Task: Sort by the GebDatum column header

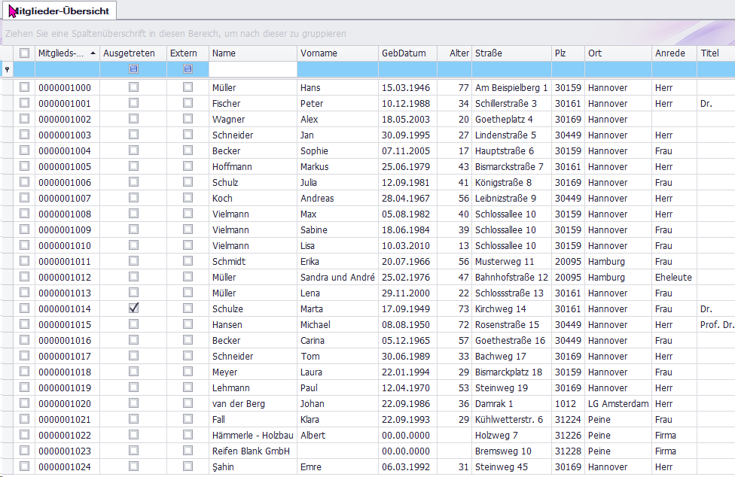Action: point(407,53)
